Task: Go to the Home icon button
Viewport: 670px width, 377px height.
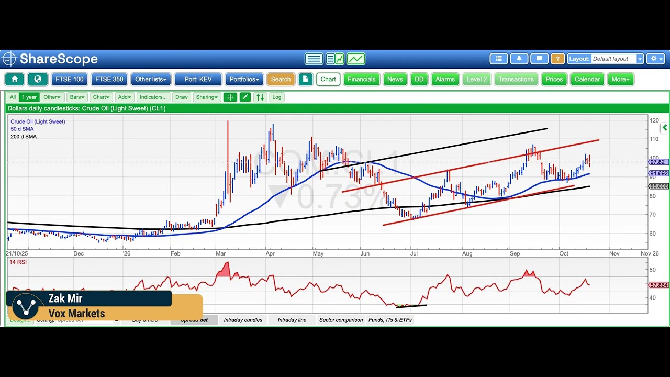Action: pyautogui.click(x=15, y=80)
